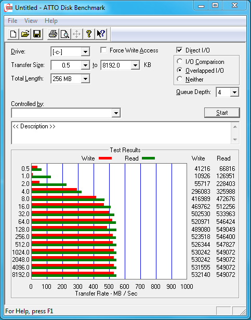Select the I/O Comparison radio button
The width and height of the screenshot is (251, 320).
pos(180,61)
